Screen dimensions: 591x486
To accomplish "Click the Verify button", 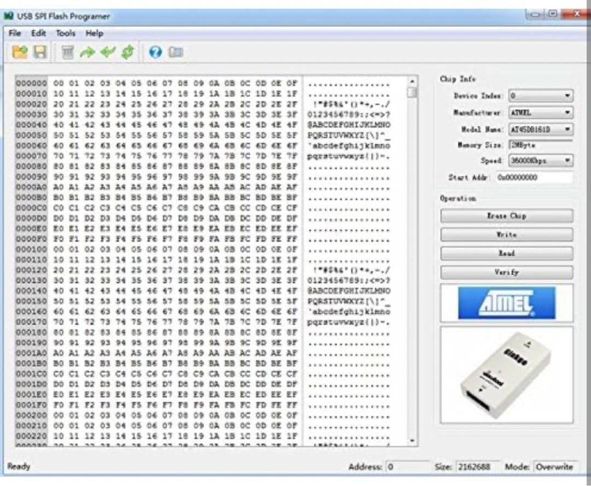I will click(x=506, y=272).
